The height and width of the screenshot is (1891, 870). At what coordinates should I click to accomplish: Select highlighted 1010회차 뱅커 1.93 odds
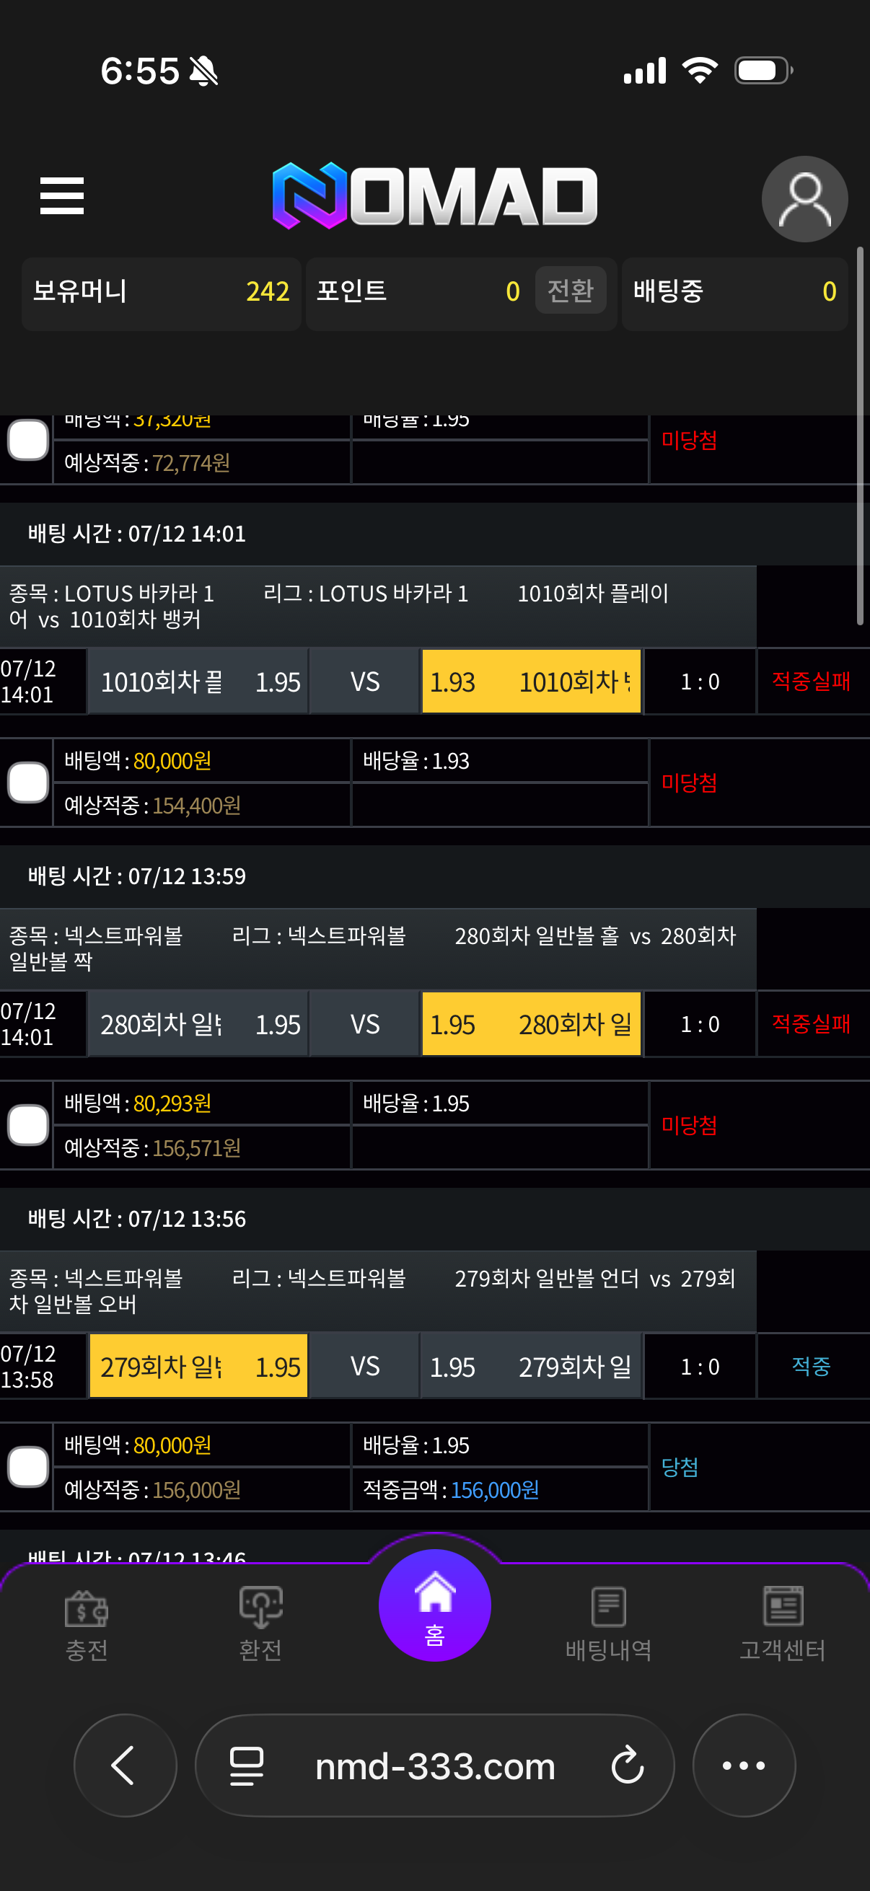click(532, 682)
